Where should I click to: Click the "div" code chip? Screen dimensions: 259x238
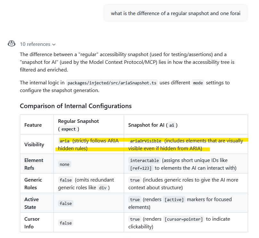[x=102, y=188]
